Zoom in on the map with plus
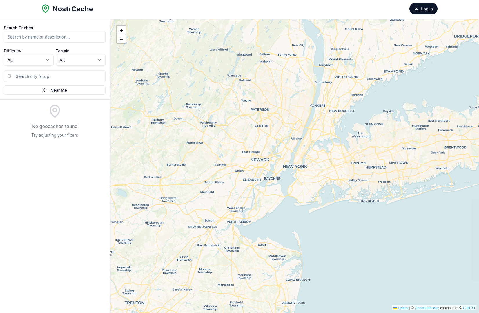 point(121,30)
